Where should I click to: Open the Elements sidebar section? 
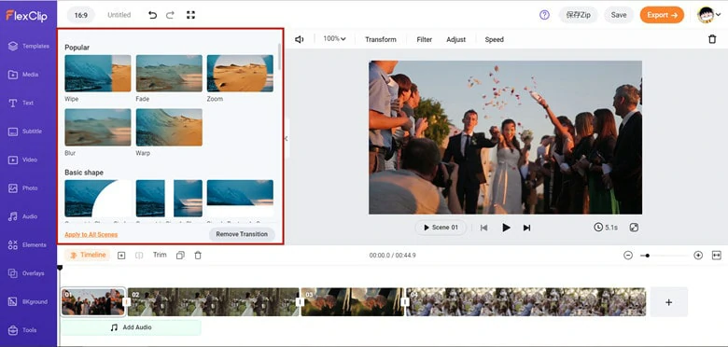[x=27, y=245]
